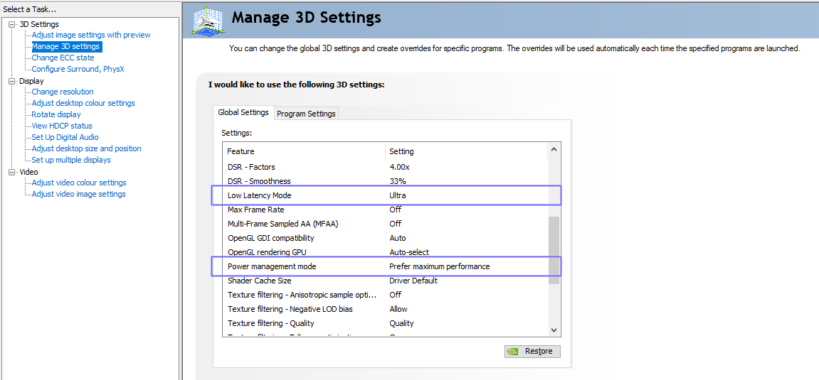Open Configure Surround, PhysX page
819x380 pixels.
click(78, 69)
